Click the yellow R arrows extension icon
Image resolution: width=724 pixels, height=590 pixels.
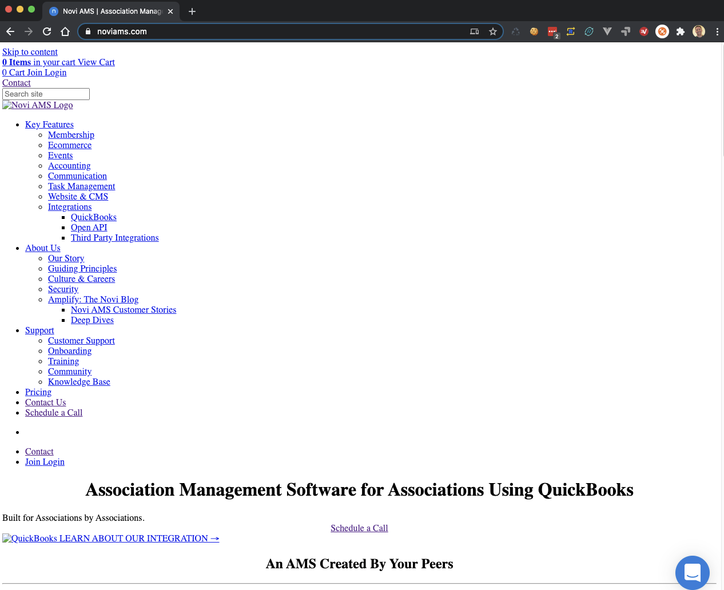[x=571, y=31]
